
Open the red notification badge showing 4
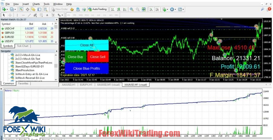[269, 9]
